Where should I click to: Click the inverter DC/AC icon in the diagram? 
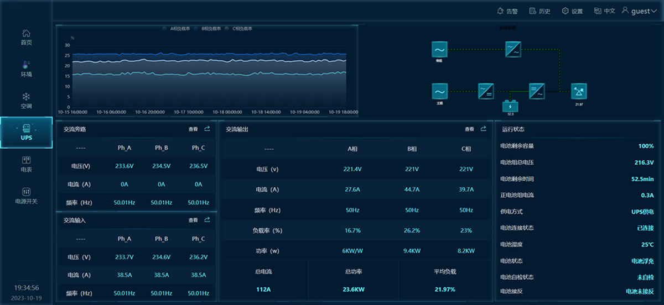click(537, 91)
